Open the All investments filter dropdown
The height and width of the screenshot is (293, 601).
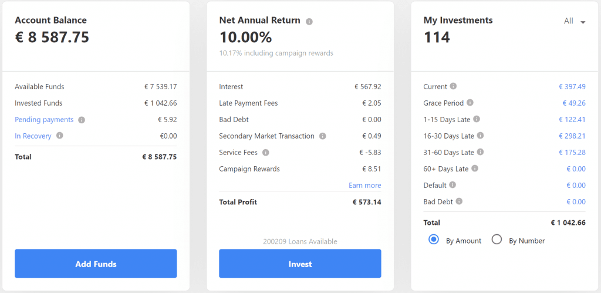click(x=575, y=21)
